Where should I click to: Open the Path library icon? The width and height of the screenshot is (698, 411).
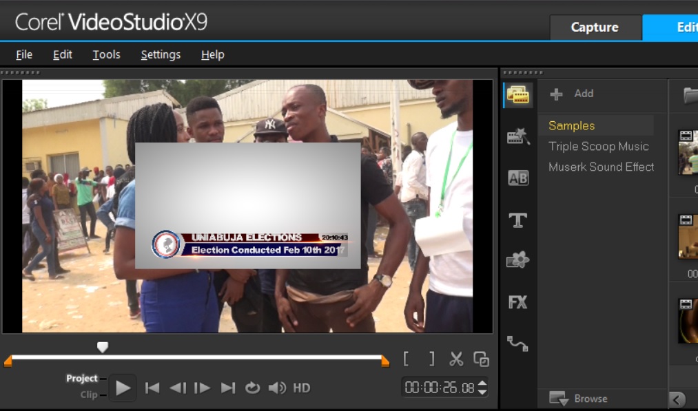(517, 344)
